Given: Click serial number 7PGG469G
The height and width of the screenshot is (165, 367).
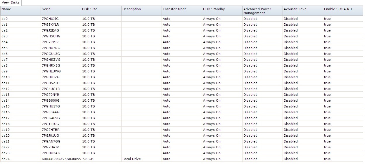Looking at the screenshot, I should pyautogui.click(x=51, y=118).
